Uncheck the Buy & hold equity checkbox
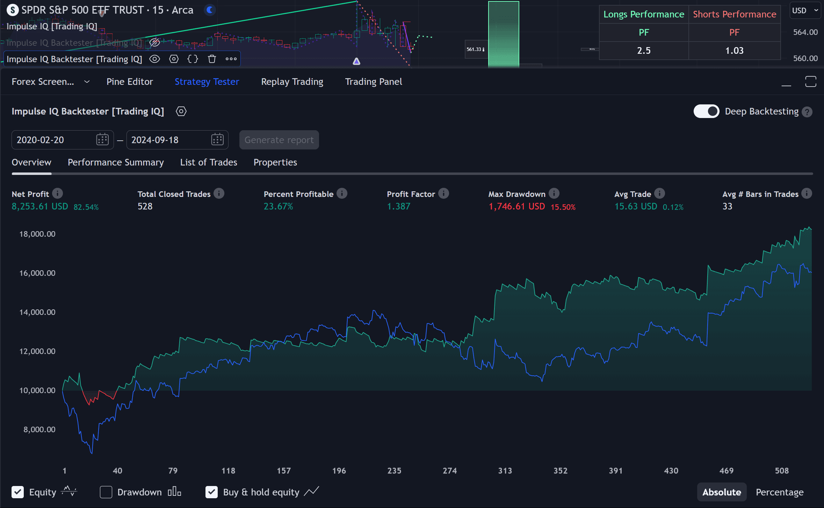 (211, 492)
